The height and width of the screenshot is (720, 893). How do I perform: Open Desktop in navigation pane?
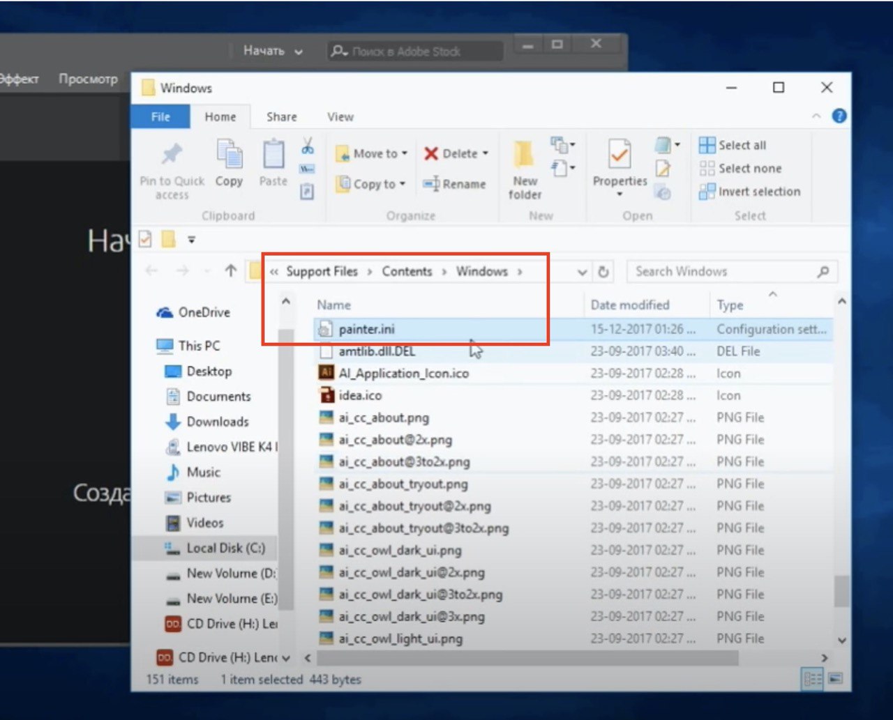(x=198, y=372)
